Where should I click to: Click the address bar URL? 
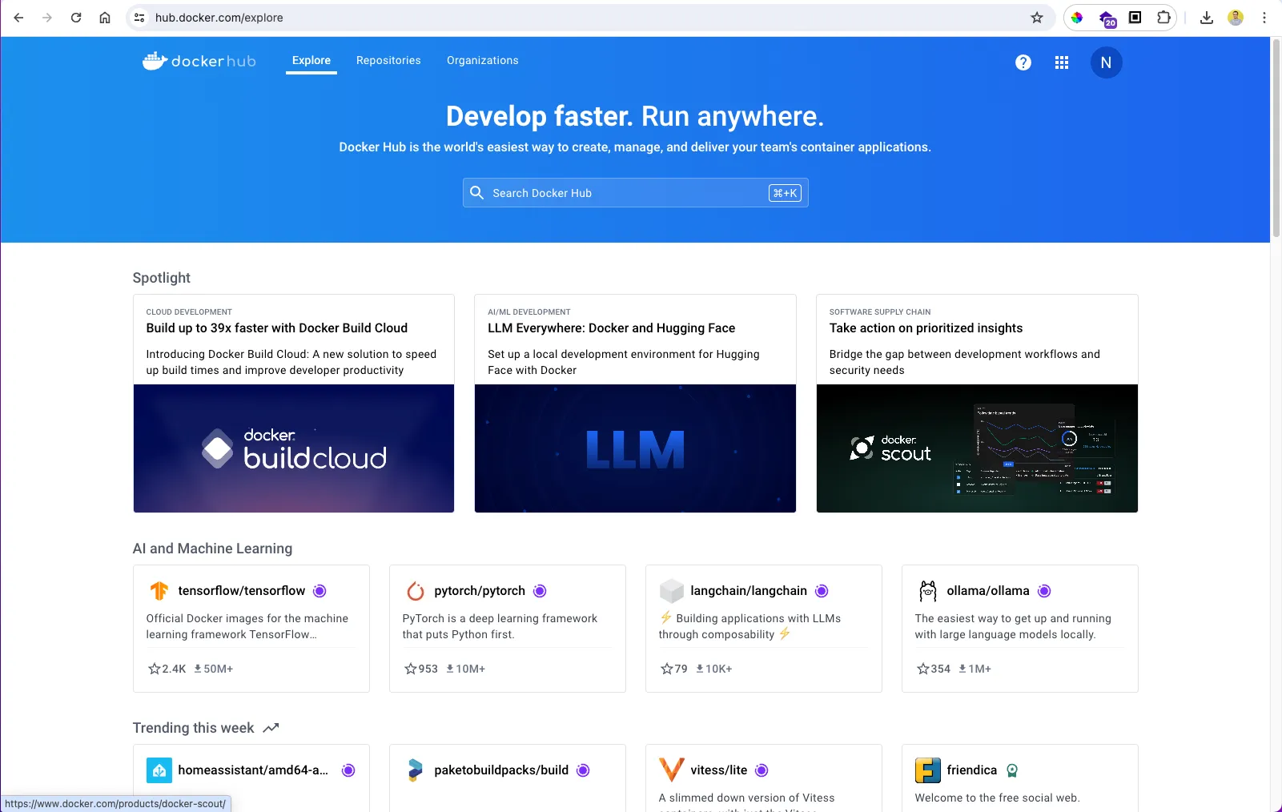pos(219,18)
